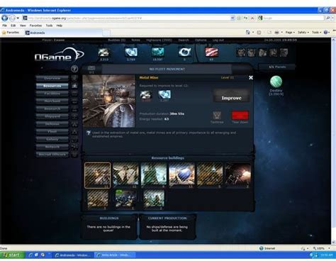Click the Destiny planet icon
Viewport: 336px width, 261px height.
click(x=276, y=82)
